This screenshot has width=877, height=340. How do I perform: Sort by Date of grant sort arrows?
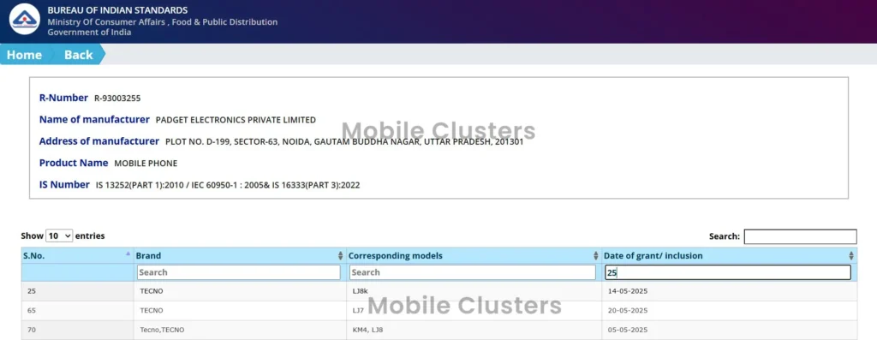[851, 255]
